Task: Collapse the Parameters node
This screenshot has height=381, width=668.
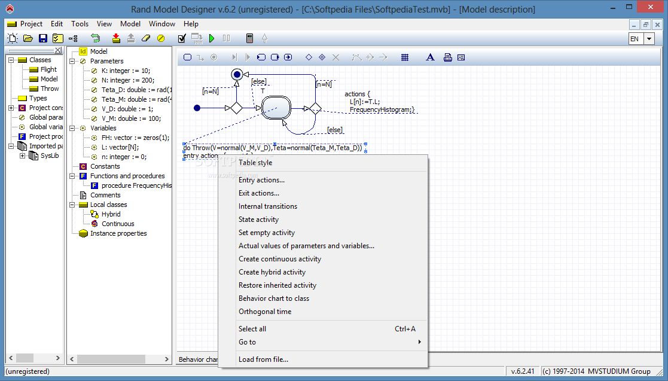Action: pyautogui.click(x=72, y=62)
